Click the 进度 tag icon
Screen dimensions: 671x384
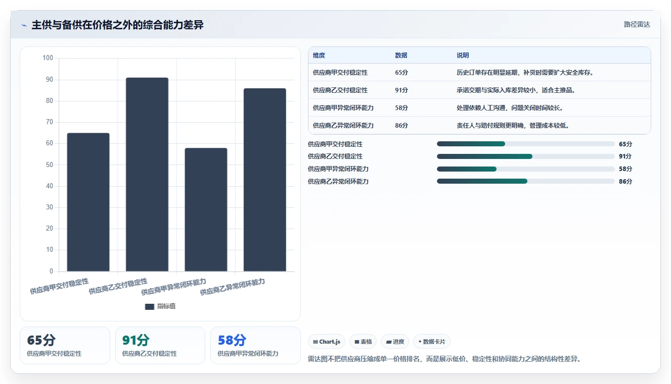click(389, 342)
